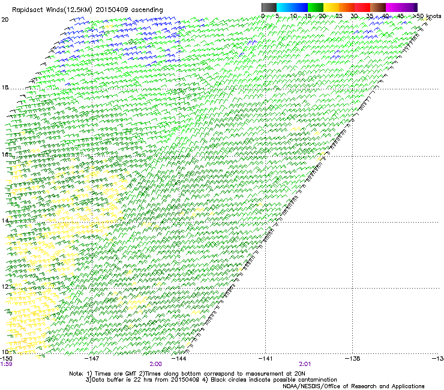Screen dimensions: 444x390
Task: Click the cyan 5-10 knots legend color
Action: pos(284,7)
